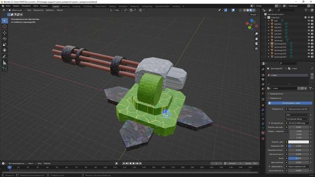The image size is (315, 177).
Task: Open the Modifiers wrench tab
Action: pyautogui.click(x=263, y=110)
